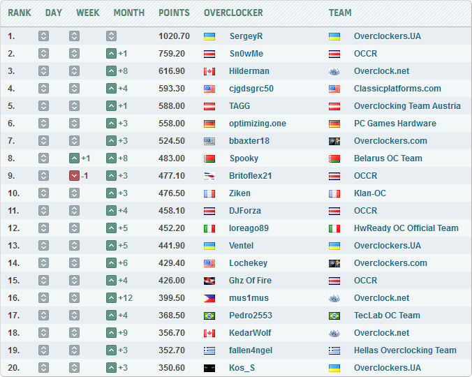Viewport: 472px width, 377px height.
Task: Click the Germany flag beside optimizing.one
Action: pos(209,124)
